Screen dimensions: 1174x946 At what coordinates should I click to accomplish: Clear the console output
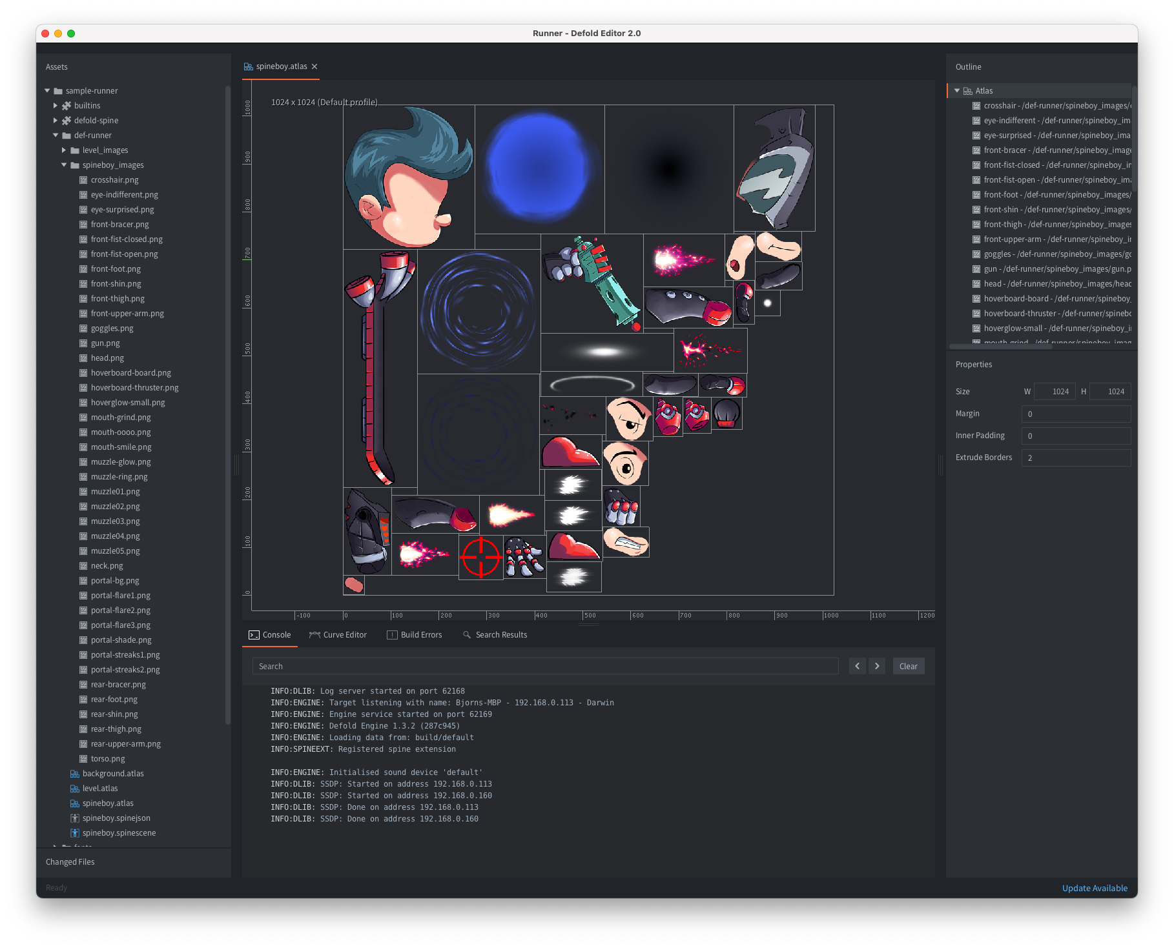click(908, 666)
